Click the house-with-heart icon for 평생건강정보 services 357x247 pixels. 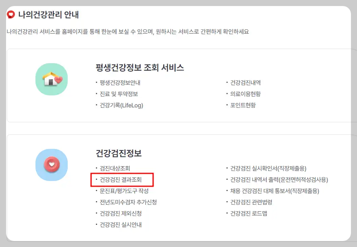click(x=51, y=79)
